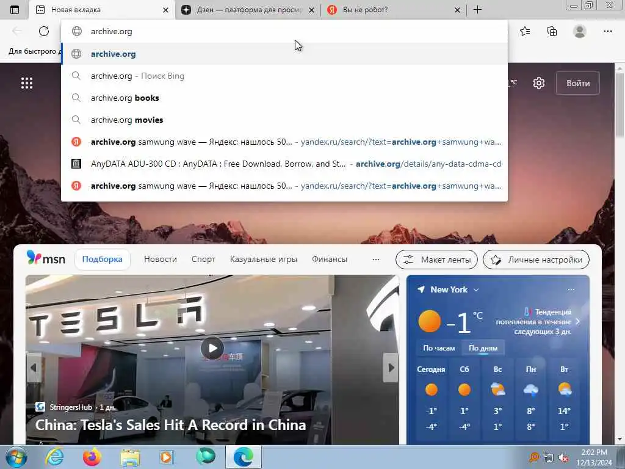
Task: Open the user profile avatar
Action: click(580, 31)
